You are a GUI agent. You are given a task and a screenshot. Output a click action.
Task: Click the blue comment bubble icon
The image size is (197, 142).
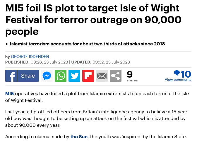point(177,73)
